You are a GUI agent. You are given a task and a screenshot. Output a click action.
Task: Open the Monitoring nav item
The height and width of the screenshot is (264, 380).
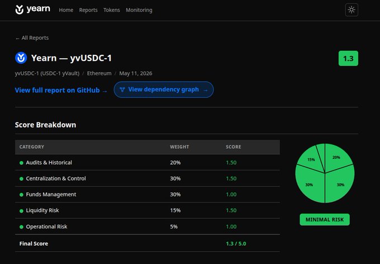tap(139, 10)
